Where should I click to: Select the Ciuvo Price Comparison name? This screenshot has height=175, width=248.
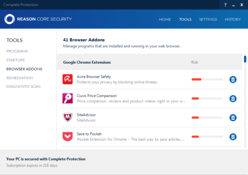(x=96, y=96)
